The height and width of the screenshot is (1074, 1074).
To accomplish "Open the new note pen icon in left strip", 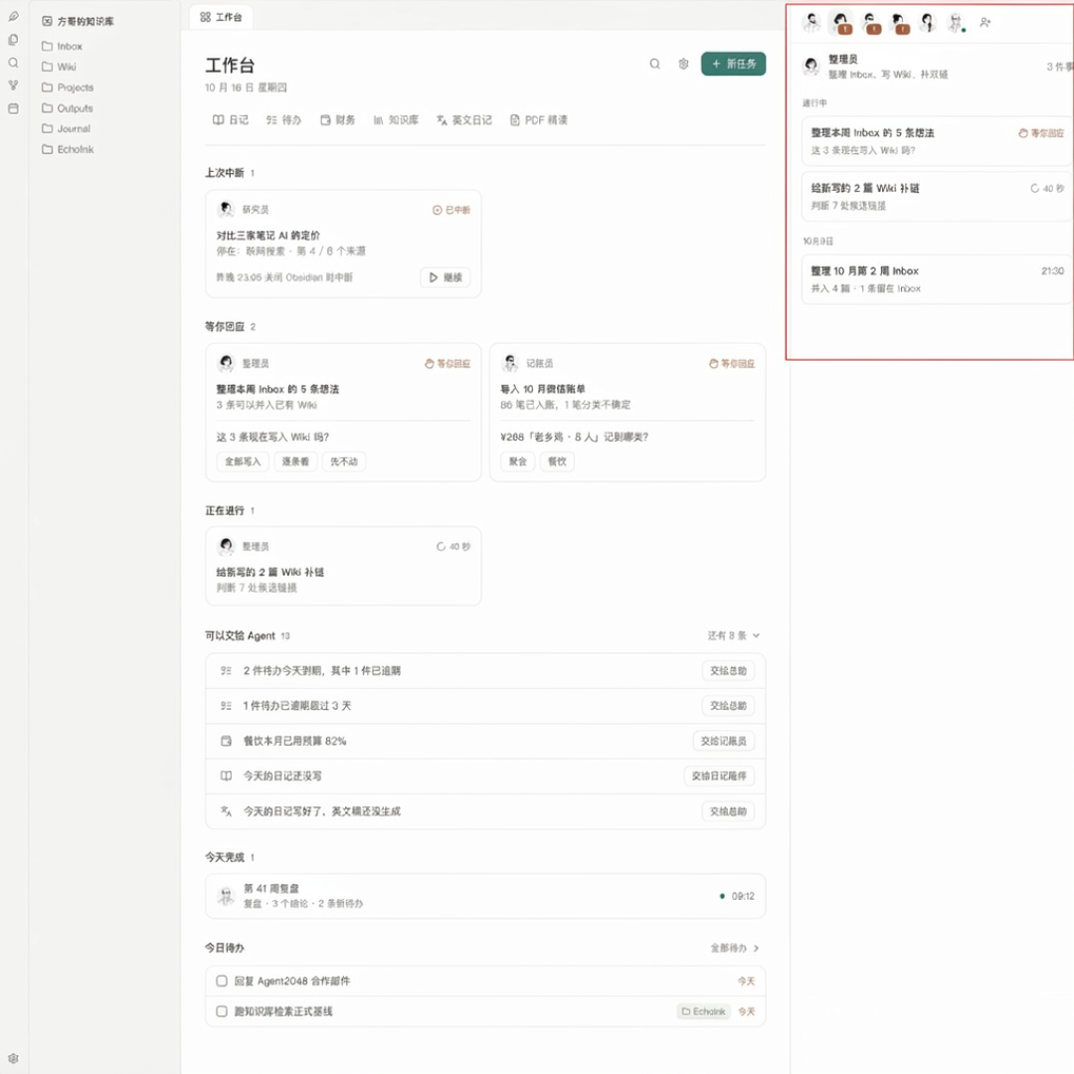I will 13,17.
